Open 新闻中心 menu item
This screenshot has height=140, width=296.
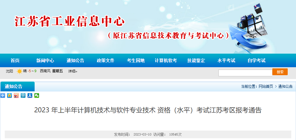tap(45, 60)
